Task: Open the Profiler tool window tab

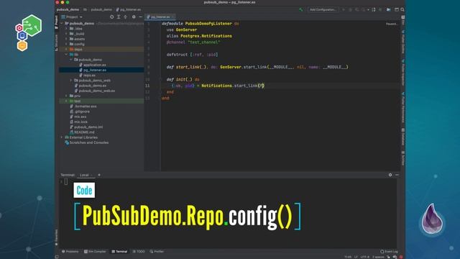Action: (x=157, y=252)
